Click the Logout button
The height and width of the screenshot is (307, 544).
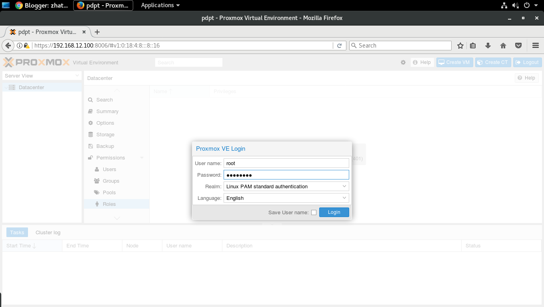pyautogui.click(x=528, y=62)
